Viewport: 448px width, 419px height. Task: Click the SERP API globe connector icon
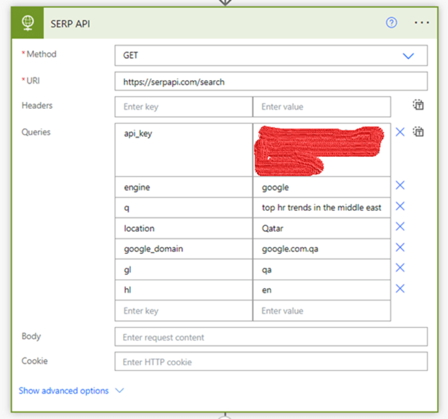27,23
